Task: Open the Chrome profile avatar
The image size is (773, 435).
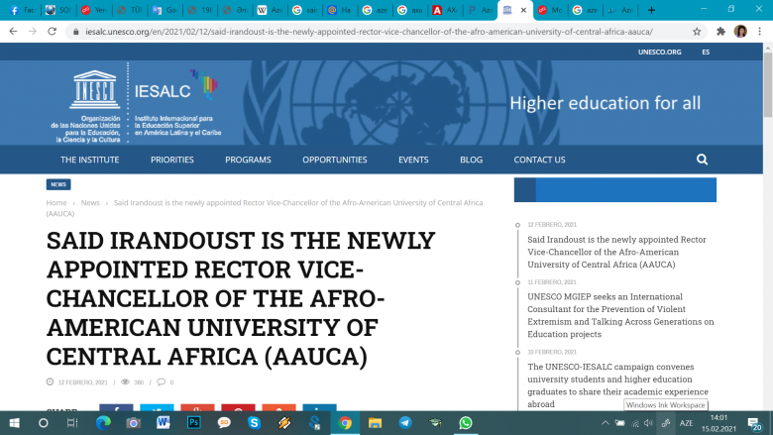Action: tap(740, 32)
